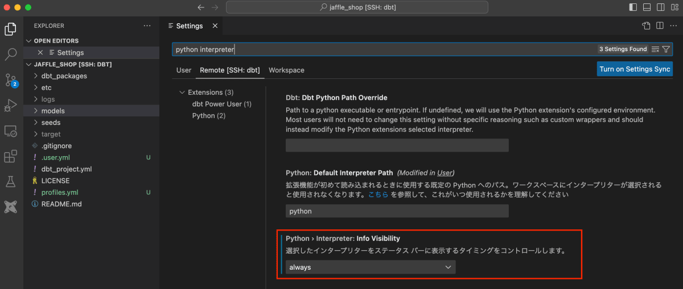This screenshot has height=289, width=683.
Task: Open Explorer Views and More Actions ellipsis
Action: click(x=147, y=26)
